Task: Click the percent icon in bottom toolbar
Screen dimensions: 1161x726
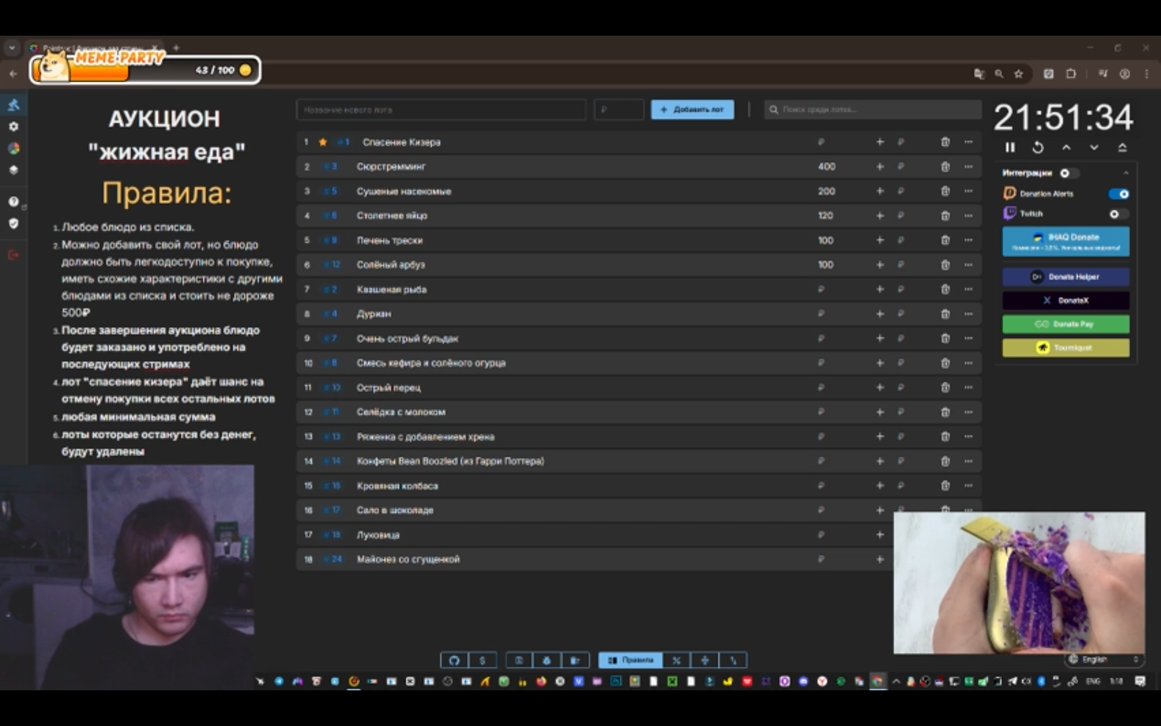Action: coord(676,660)
